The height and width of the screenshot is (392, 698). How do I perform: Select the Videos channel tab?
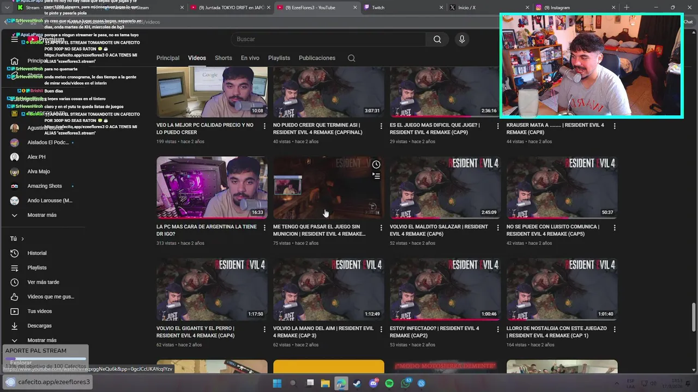pyautogui.click(x=197, y=58)
